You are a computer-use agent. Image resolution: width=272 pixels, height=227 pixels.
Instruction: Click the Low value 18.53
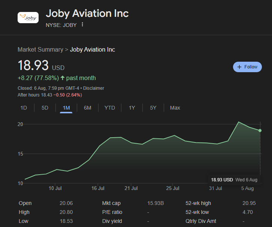click(66, 221)
